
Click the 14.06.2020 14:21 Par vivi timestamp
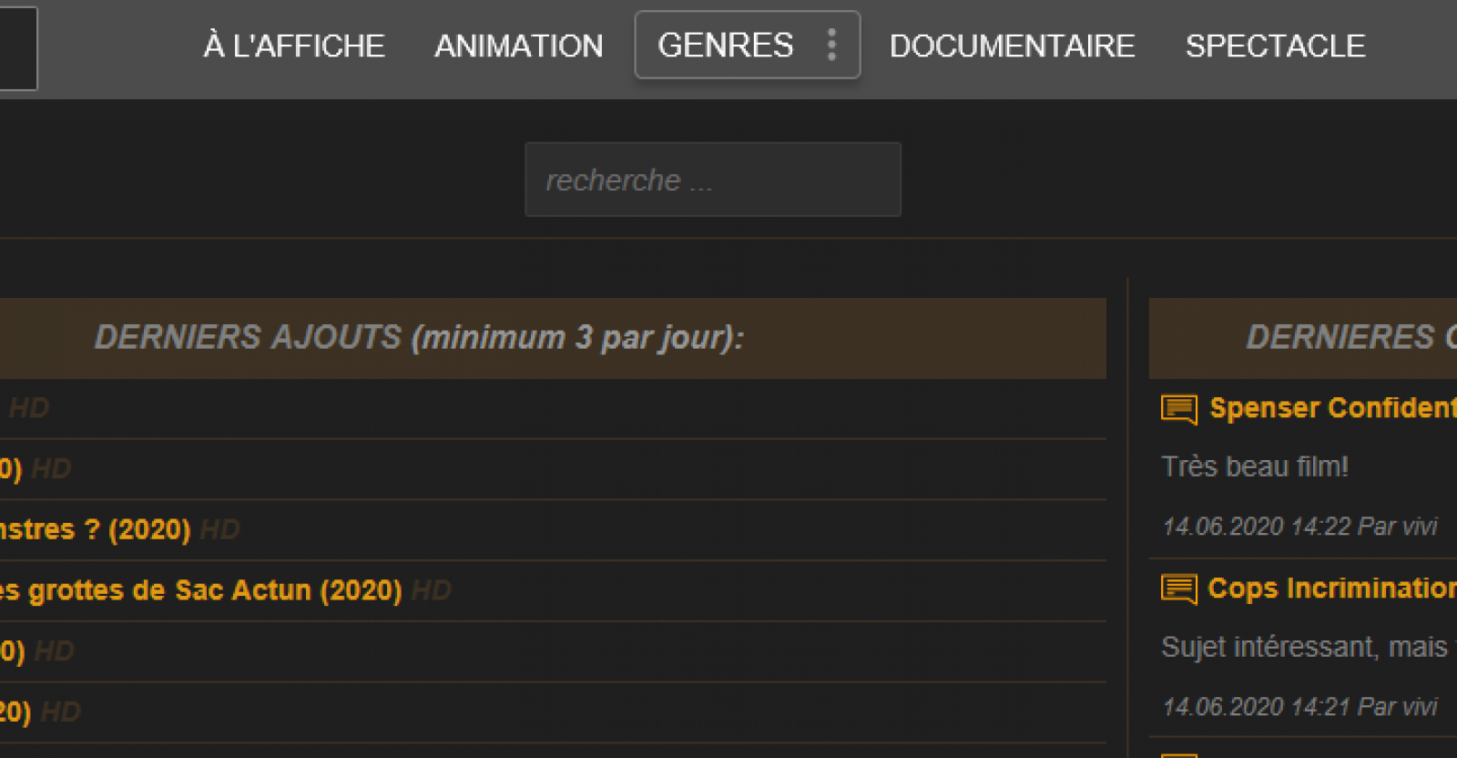click(x=1299, y=707)
